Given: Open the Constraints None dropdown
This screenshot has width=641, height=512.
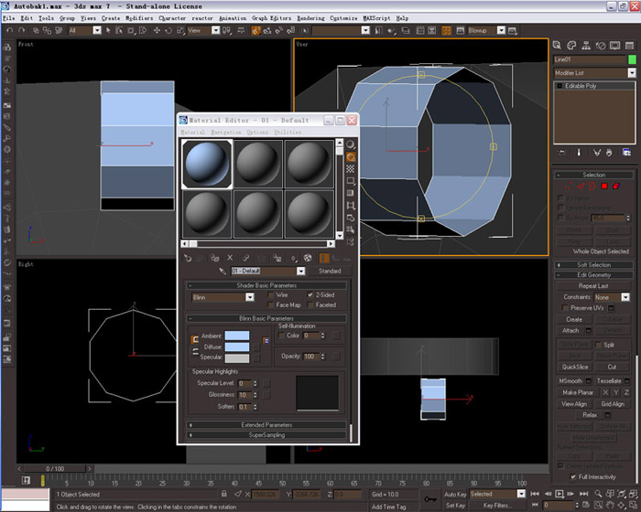Looking at the screenshot, I should (625, 297).
